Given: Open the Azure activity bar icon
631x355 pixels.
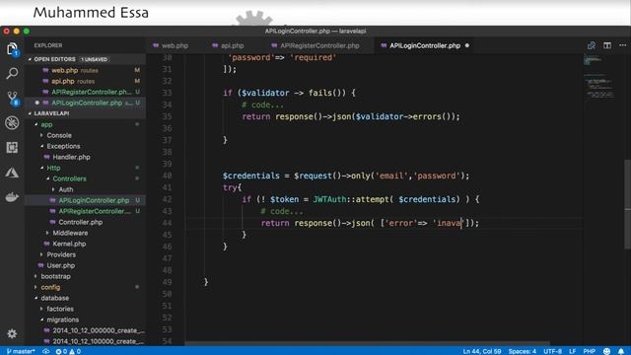Looking at the screenshot, I should [12, 173].
